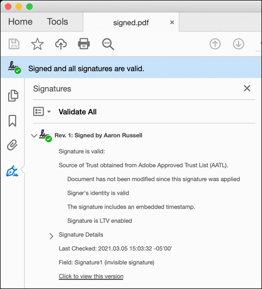The image size is (262, 289).
Task: Click the Validate All button
Action: (77, 112)
